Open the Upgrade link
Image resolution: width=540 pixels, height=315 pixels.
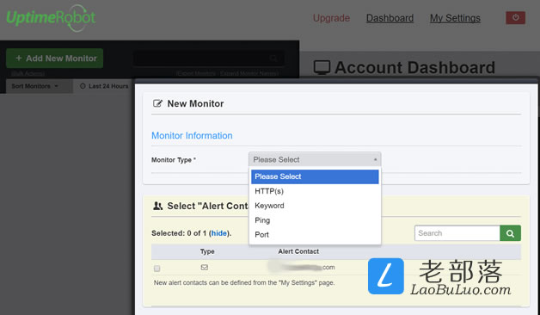point(331,18)
